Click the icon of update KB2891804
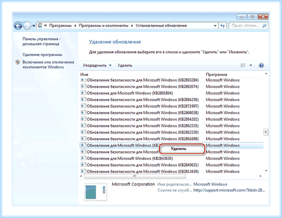The height and width of the screenshot is (218, 282). click(83, 93)
